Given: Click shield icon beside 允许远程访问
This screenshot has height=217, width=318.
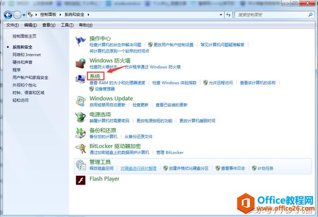Looking at the screenshot, I should pos(206,82).
